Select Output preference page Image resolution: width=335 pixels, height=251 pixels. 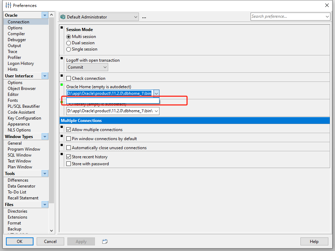14,46
